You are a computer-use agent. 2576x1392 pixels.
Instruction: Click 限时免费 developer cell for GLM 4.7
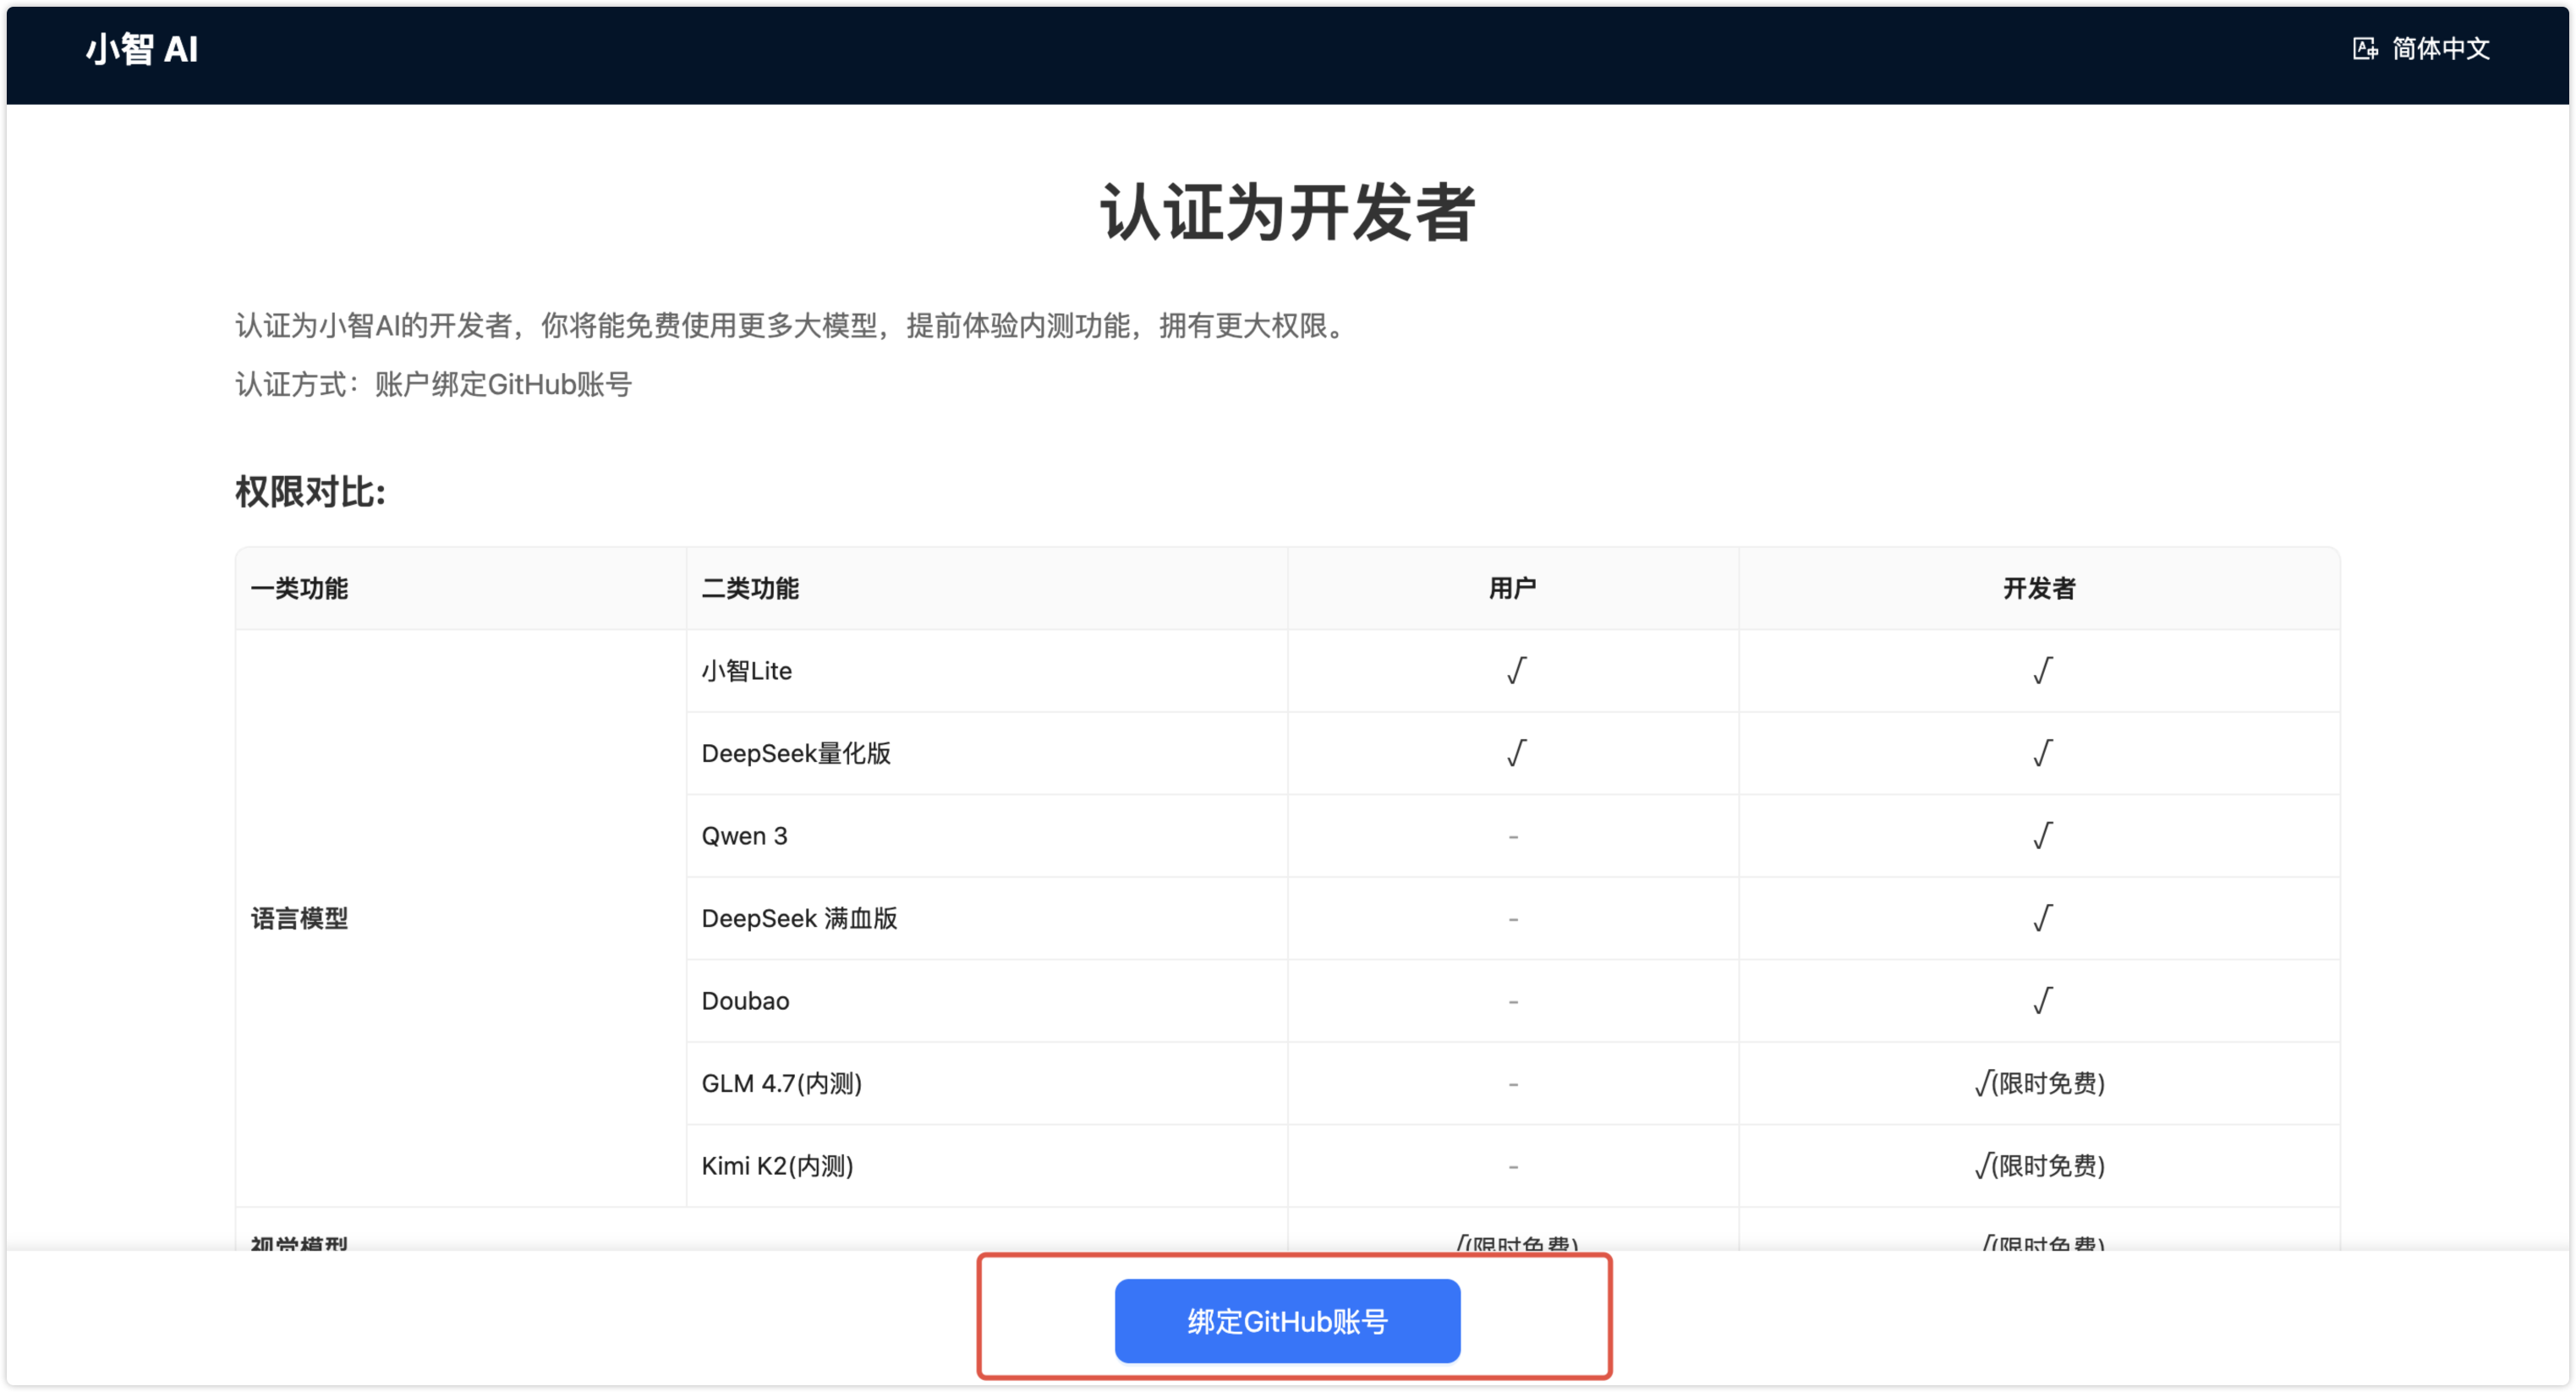tap(2039, 1083)
